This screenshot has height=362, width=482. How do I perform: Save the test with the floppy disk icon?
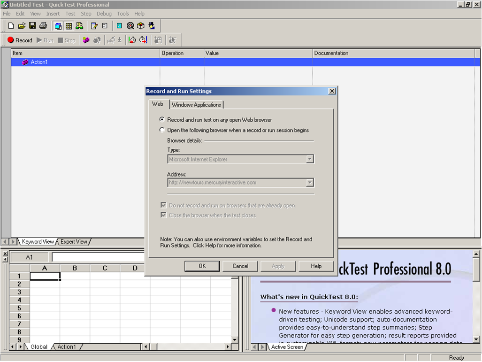[x=32, y=26]
